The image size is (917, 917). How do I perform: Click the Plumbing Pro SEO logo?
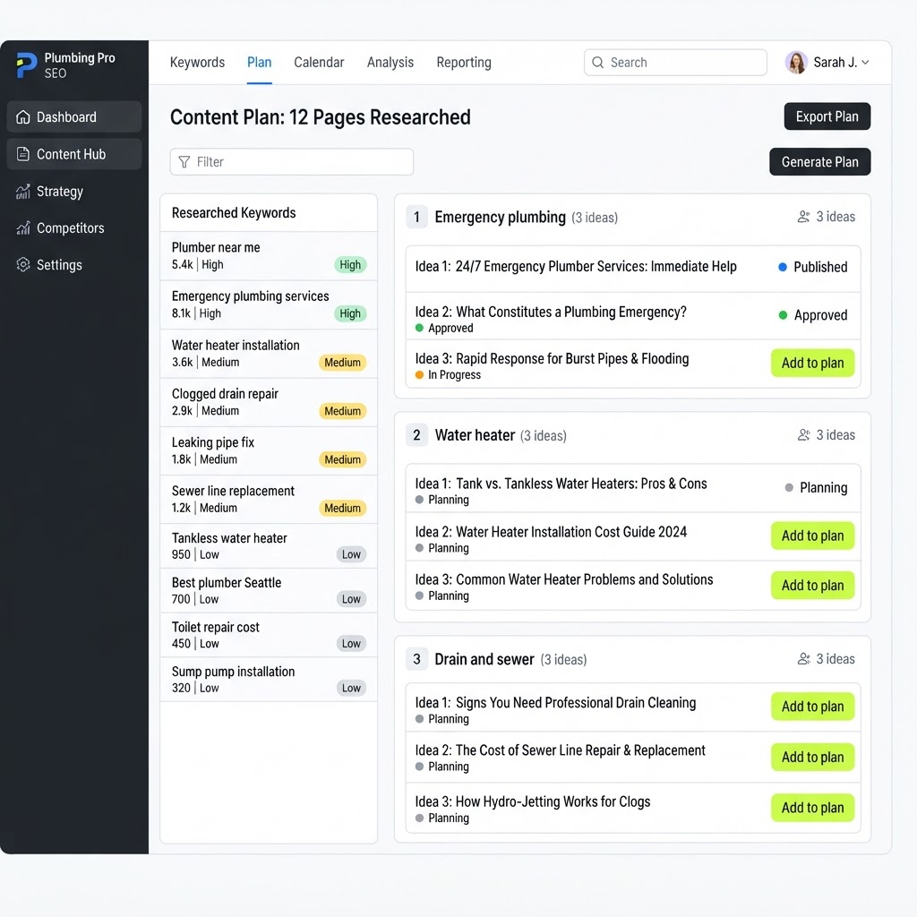[x=27, y=64]
